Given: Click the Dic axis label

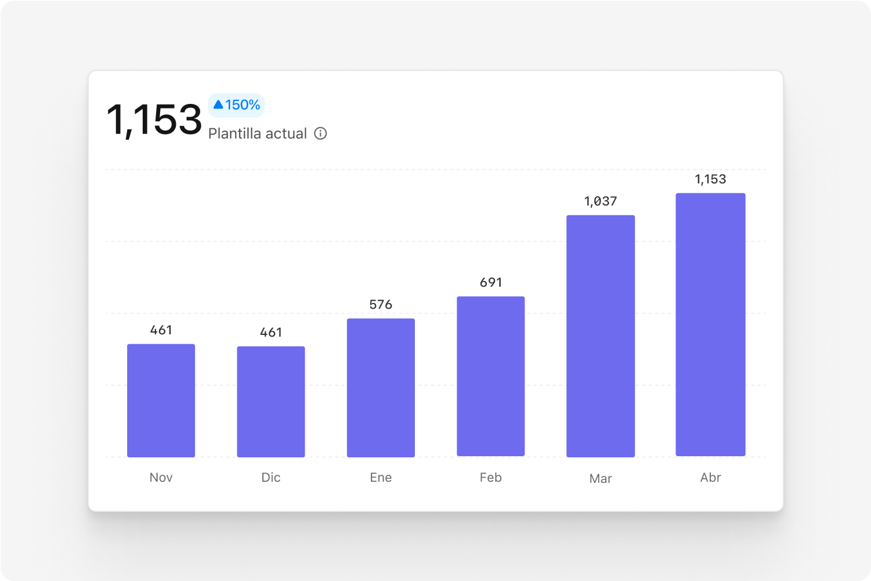Looking at the screenshot, I should tap(271, 478).
